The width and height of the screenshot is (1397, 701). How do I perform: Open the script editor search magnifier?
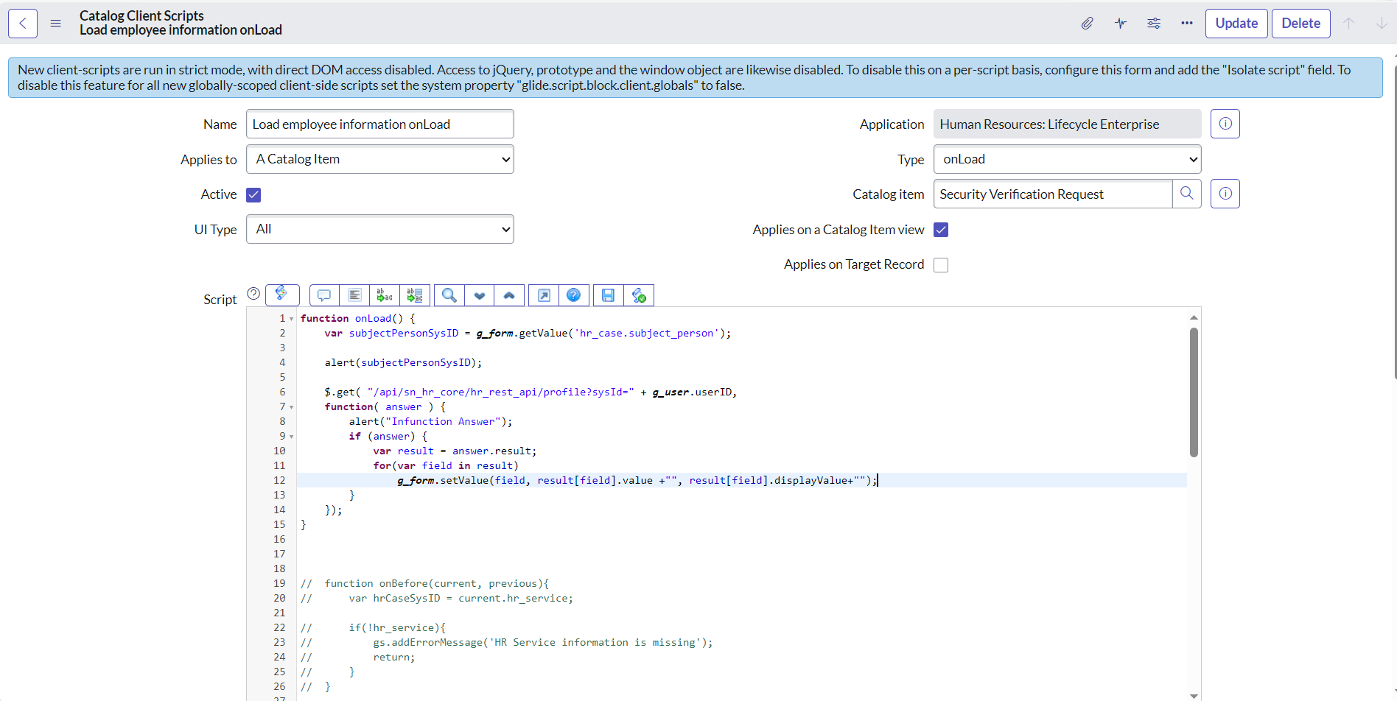click(x=449, y=295)
